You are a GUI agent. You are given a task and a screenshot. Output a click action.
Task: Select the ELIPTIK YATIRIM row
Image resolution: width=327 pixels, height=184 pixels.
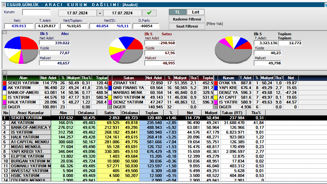[133, 156]
